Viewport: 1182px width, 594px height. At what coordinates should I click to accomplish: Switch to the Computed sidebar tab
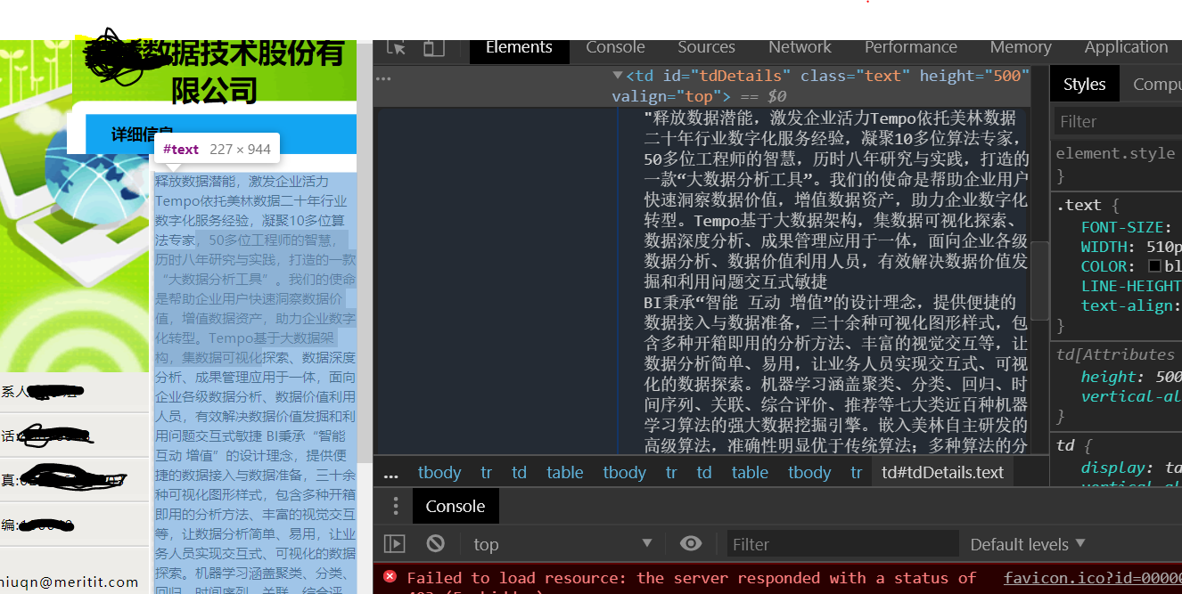point(1156,85)
